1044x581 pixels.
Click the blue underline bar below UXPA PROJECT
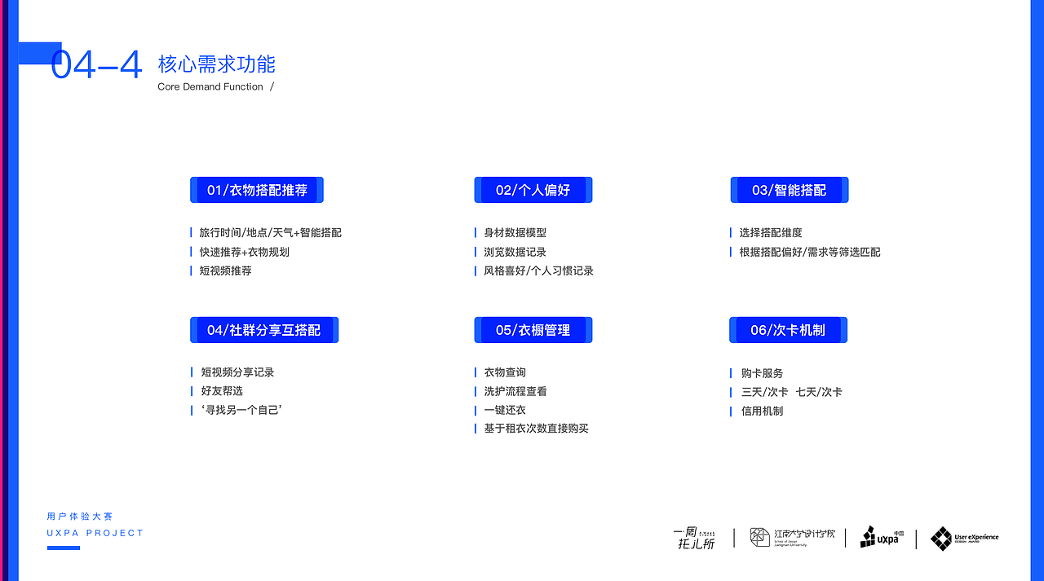(x=62, y=548)
